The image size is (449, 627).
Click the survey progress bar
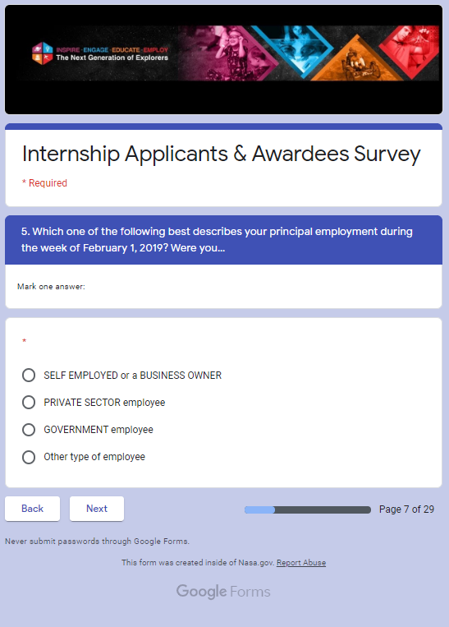[308, 509]
